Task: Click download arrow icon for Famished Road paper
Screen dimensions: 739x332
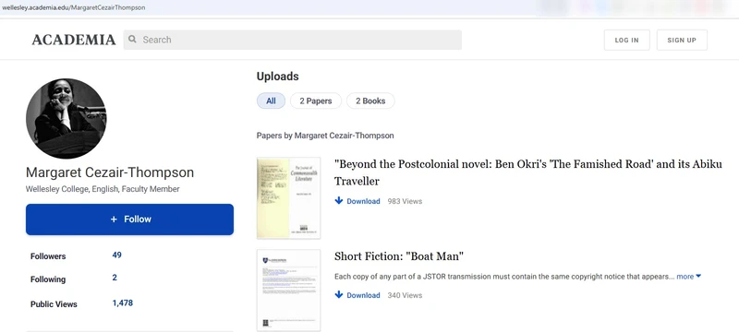Action: [x=339, y=201]
